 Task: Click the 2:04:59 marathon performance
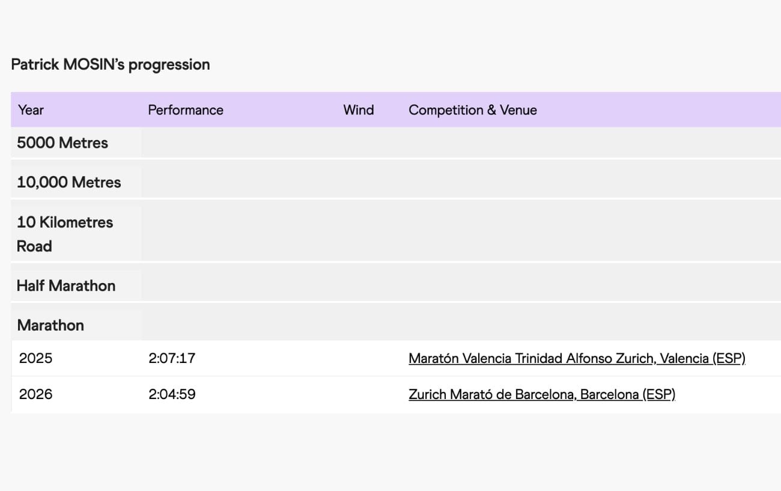(x=172, y=395)
